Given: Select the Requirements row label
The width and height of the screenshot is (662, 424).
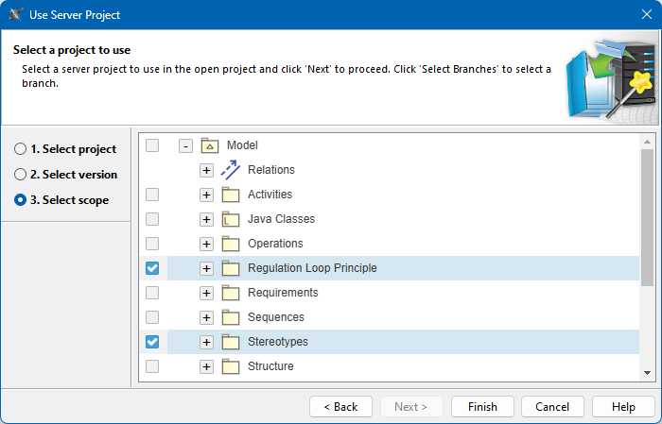Looking at the screenshot, I should (x=283, y=293).
